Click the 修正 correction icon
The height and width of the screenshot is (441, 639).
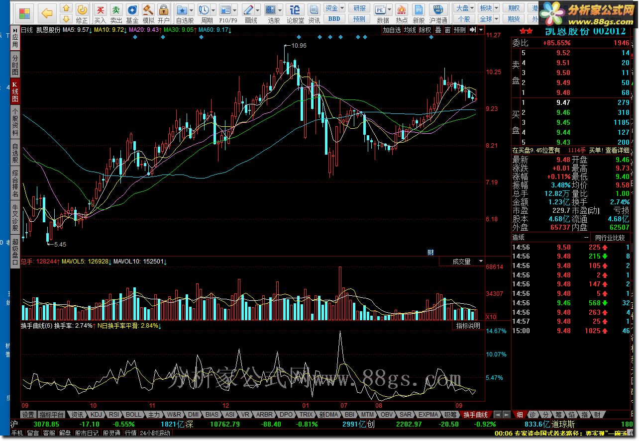tap(82, 13)
